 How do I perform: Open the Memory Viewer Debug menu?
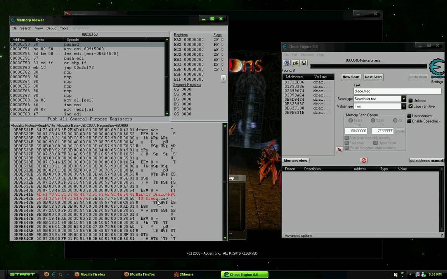pos(51,28)
